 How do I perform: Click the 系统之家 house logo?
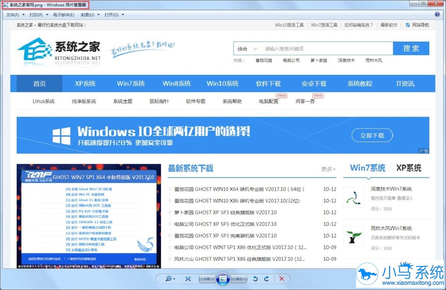click(x=35, y=49)
